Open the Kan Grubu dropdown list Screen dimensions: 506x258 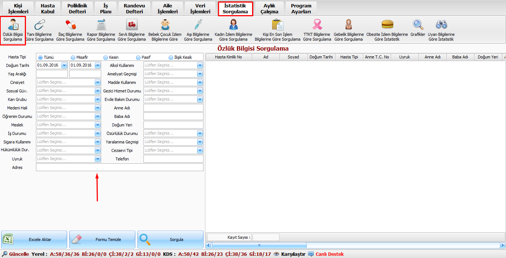[97, 99]
